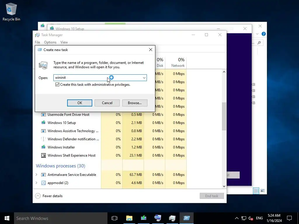Click the Windows Defender notification process icon
The width and height of the screenshot is (299, 224).
(x=44, y=139)
